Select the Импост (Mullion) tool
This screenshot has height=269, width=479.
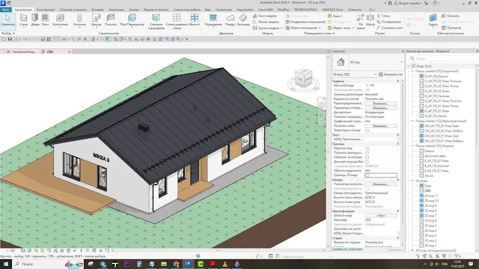(x=195, y=20)
